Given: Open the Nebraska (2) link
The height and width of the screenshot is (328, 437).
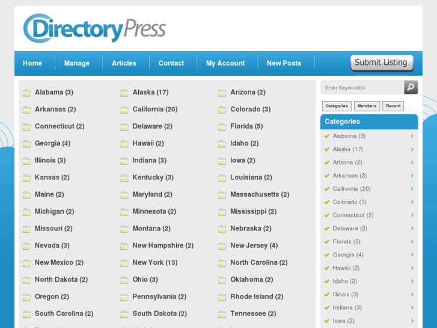Looking at the screenshot, I should (x=251, y=228).
